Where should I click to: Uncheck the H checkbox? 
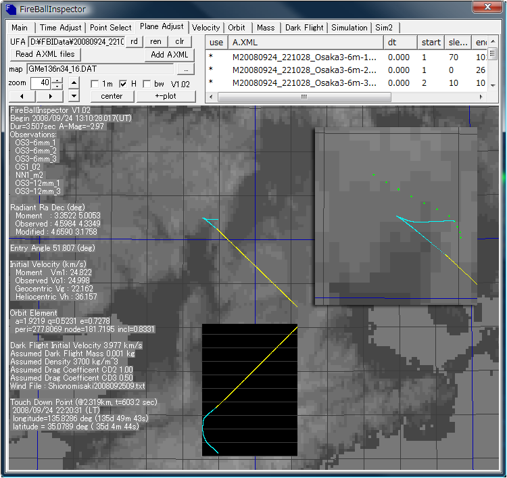(123, 84)
